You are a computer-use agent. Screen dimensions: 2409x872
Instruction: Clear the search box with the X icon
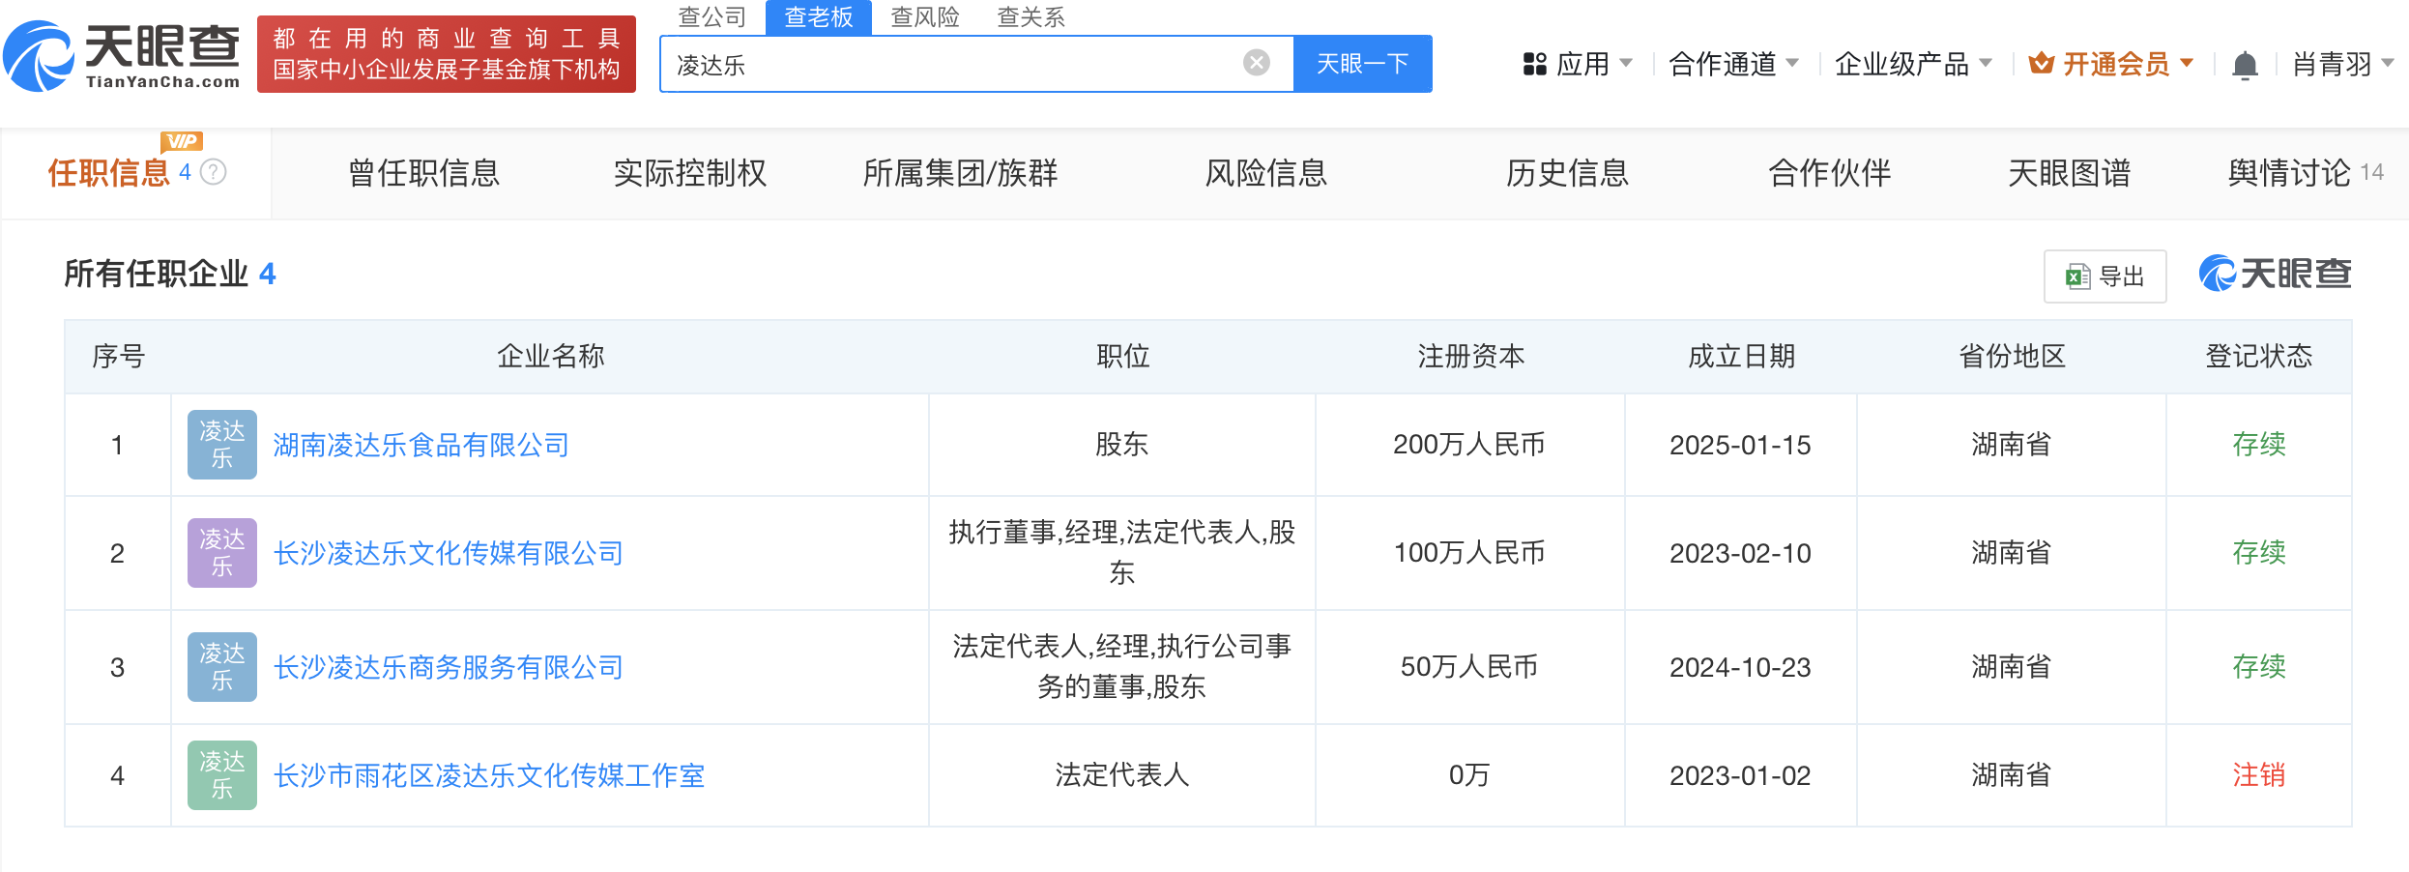point(1256,63)
